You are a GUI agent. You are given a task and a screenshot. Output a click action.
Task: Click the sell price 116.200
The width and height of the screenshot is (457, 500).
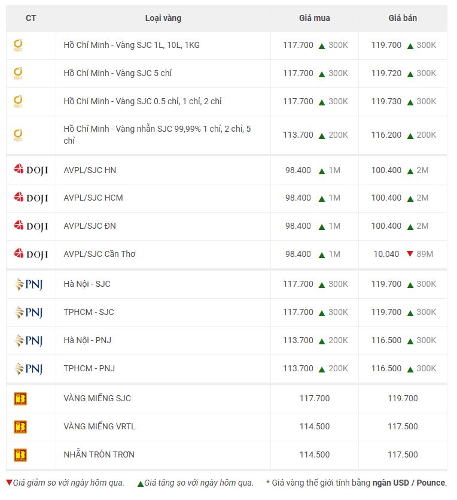386,135
